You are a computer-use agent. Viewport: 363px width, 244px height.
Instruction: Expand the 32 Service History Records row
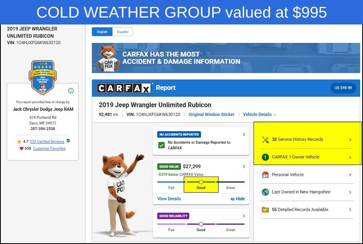point(307,140)
